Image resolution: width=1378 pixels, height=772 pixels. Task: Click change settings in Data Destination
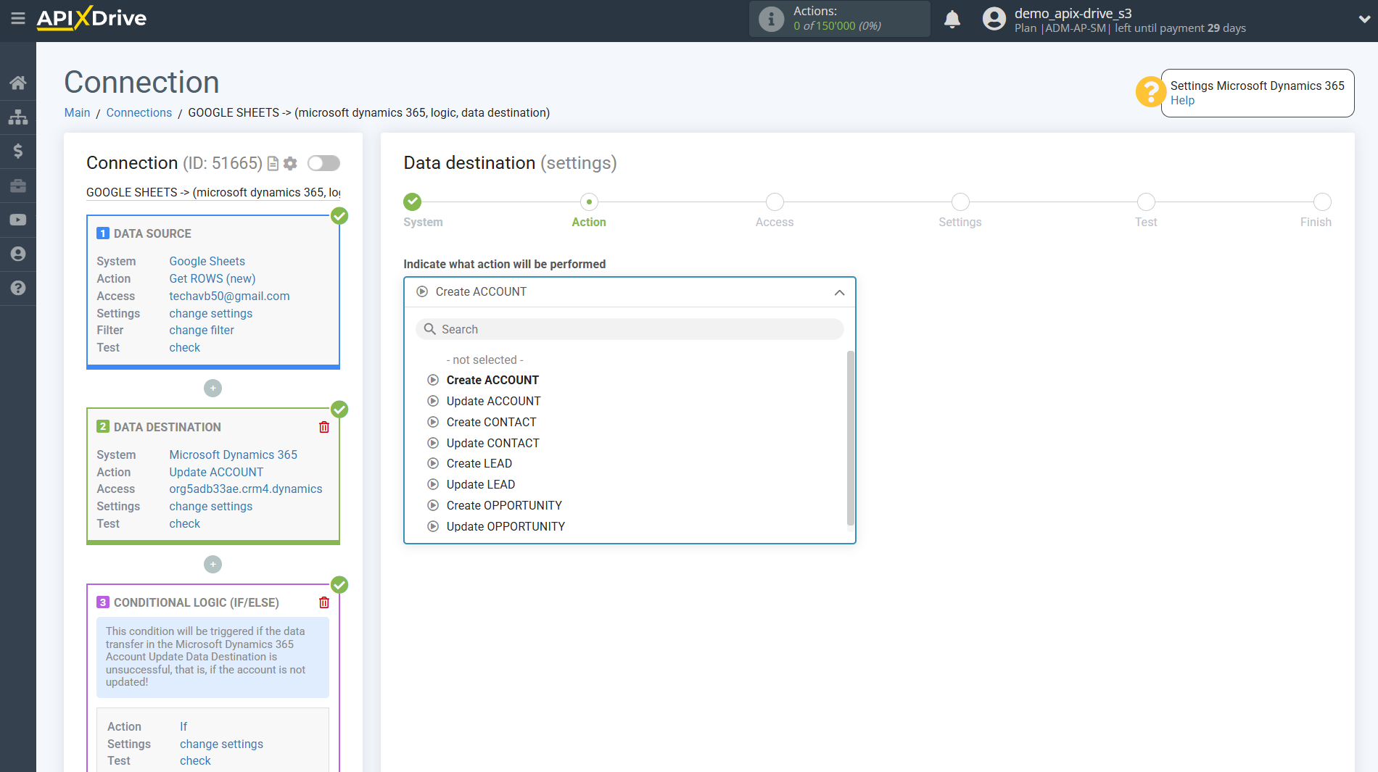(210, 506)
